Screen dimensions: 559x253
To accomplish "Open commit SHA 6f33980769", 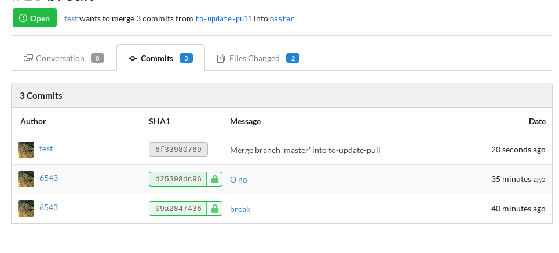I will [x=178, y=150].
